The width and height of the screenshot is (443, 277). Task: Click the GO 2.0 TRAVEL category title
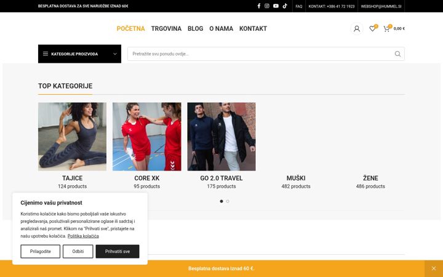pos(221,178)
